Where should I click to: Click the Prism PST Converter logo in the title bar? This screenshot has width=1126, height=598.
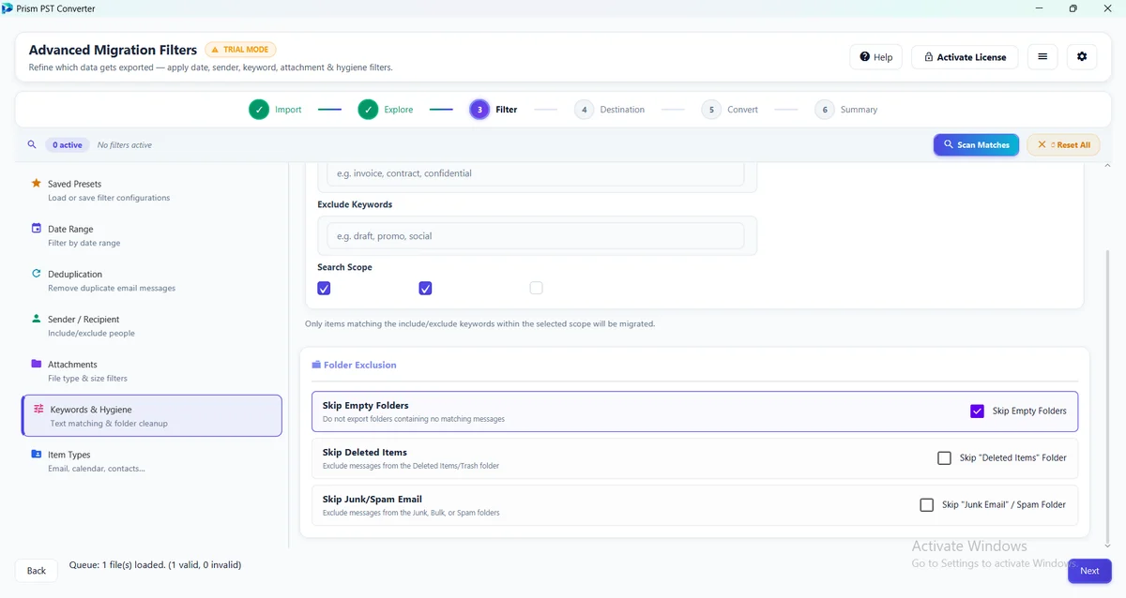[x=8, y=8]
